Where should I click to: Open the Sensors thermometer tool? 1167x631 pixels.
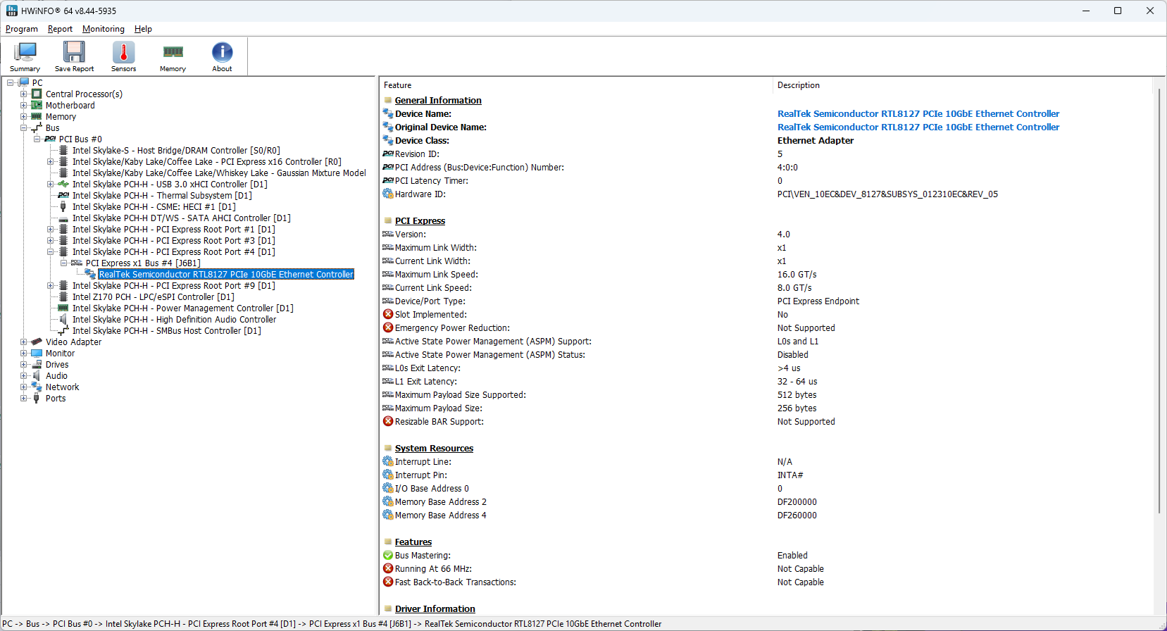[x=123, y=56]
